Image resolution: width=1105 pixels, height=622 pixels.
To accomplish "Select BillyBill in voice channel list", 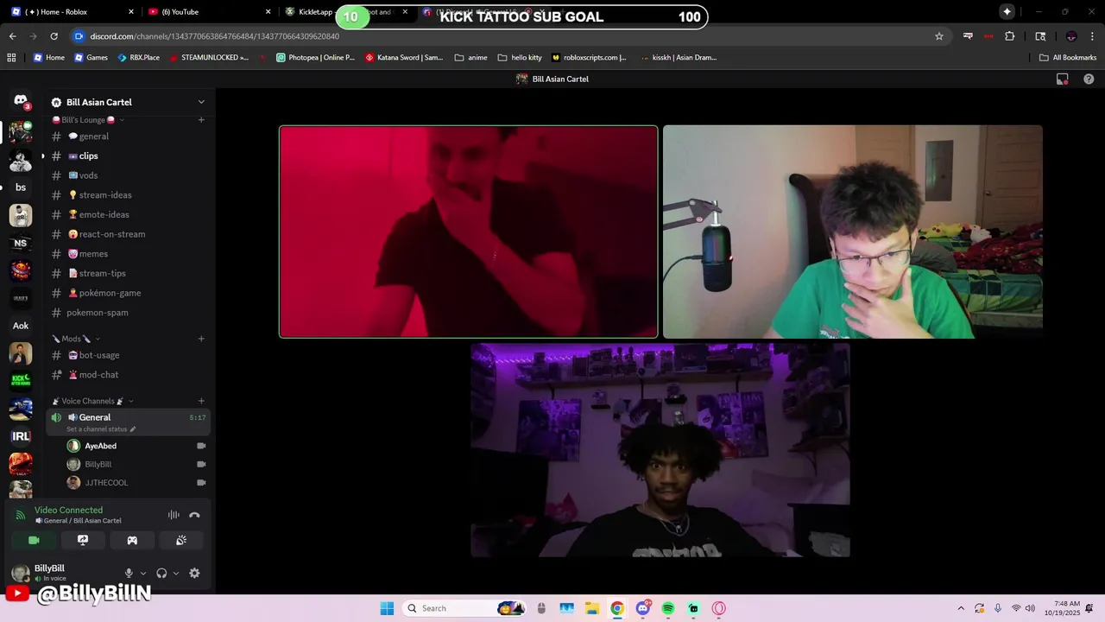I will click(136, 465).
